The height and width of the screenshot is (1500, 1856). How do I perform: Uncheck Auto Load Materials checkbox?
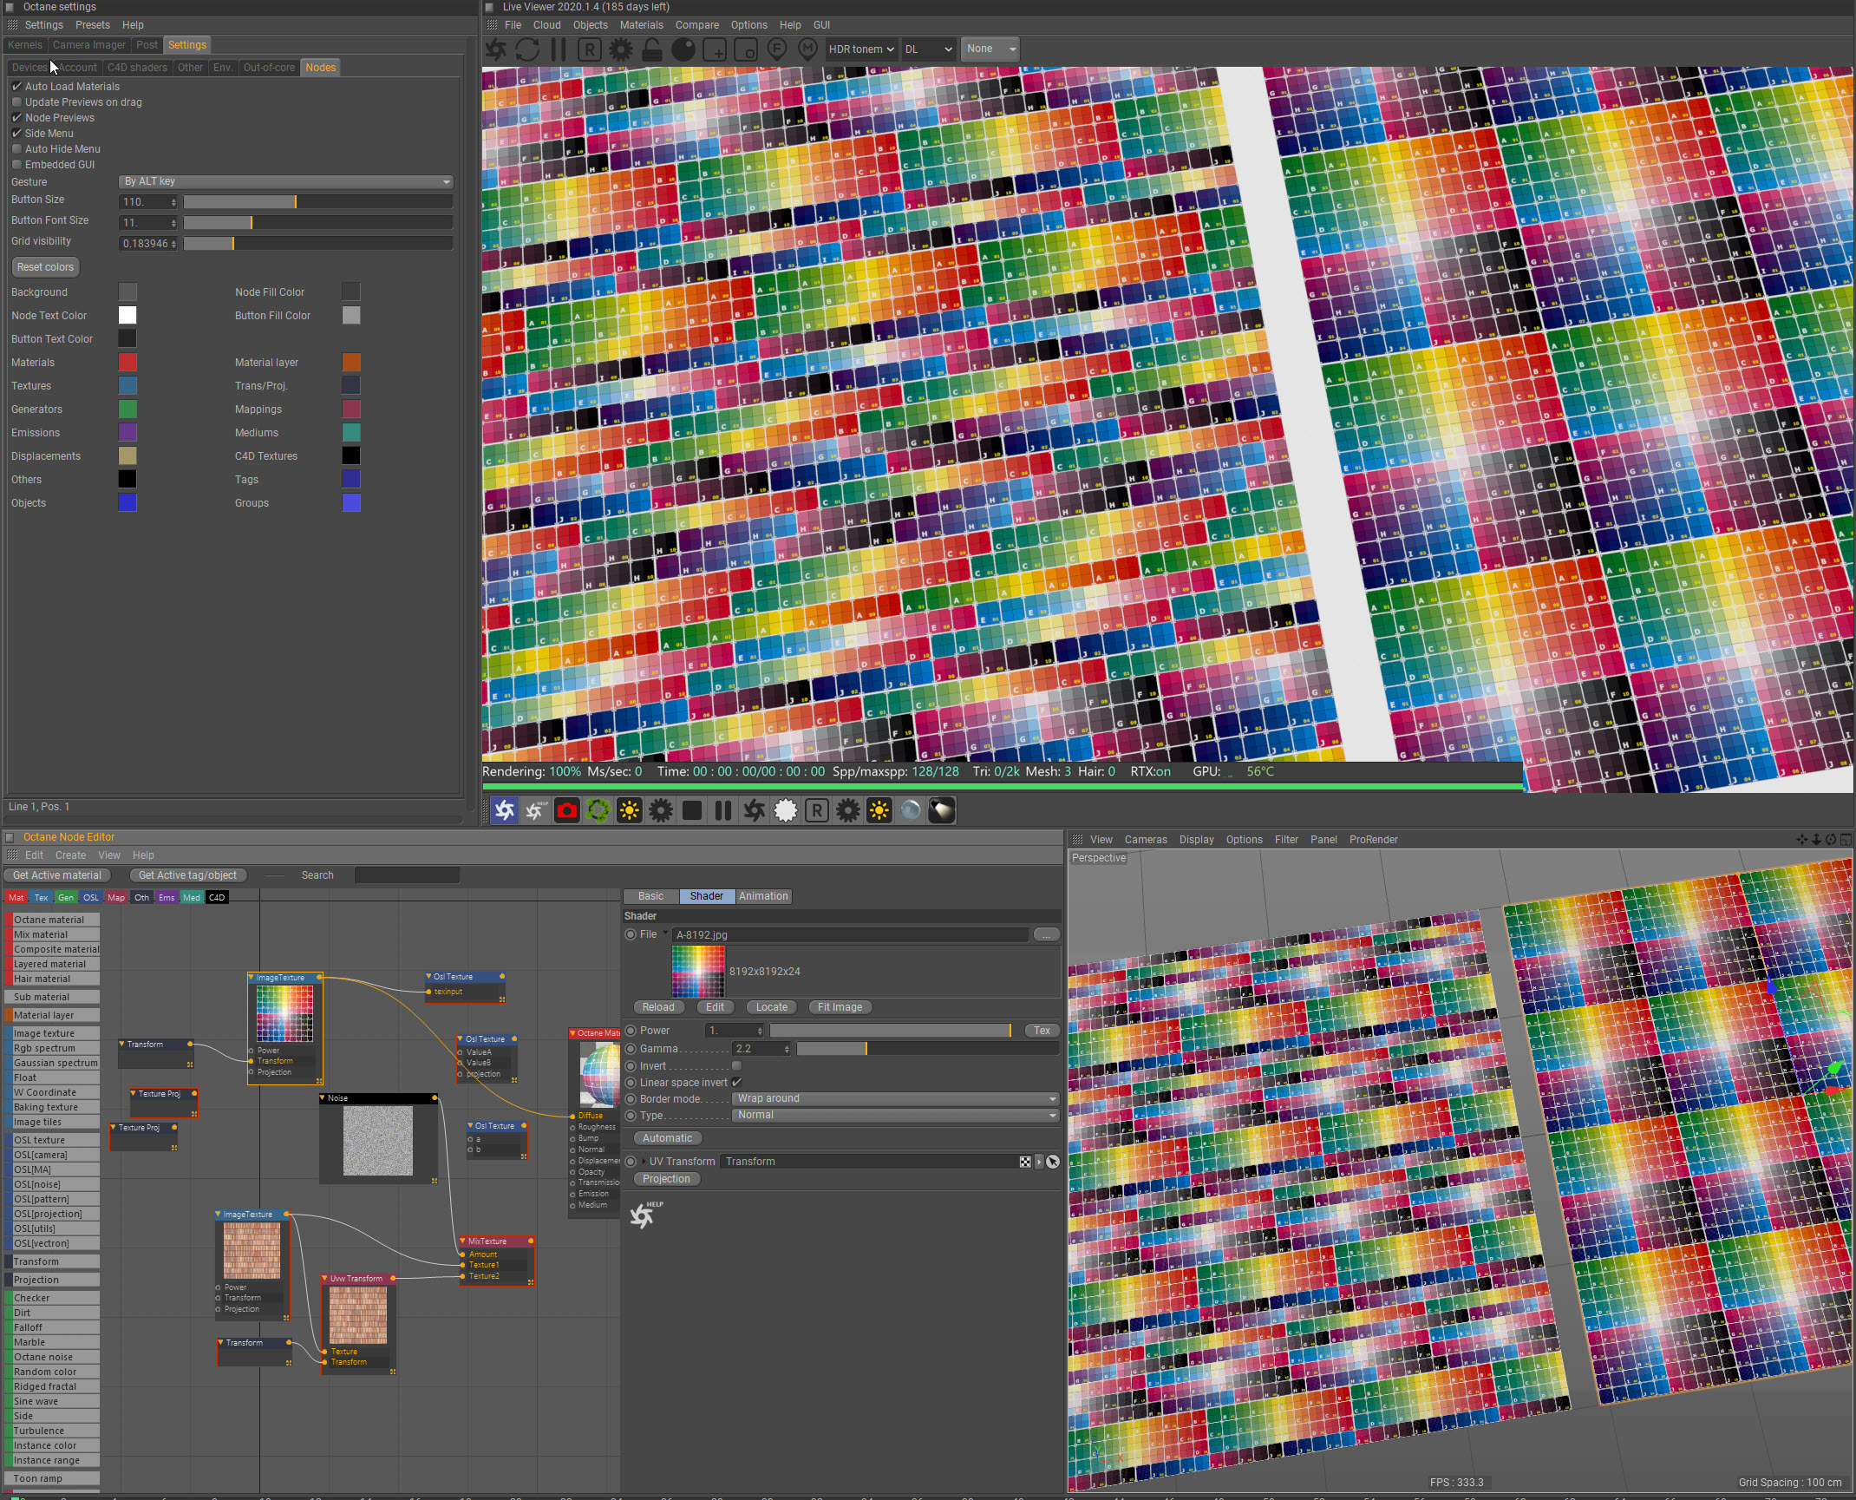(x=16, y=87)
